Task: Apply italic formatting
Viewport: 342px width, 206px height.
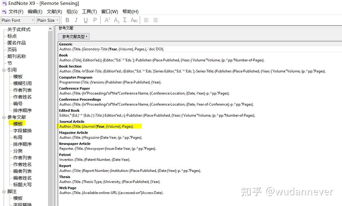Action: [x=76, y=20]
